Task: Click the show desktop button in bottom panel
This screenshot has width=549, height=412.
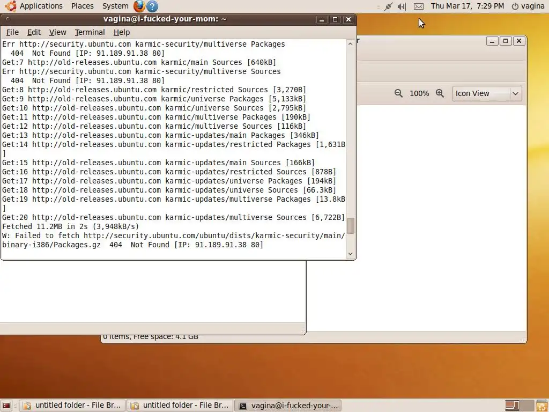Action: [6, 406]
